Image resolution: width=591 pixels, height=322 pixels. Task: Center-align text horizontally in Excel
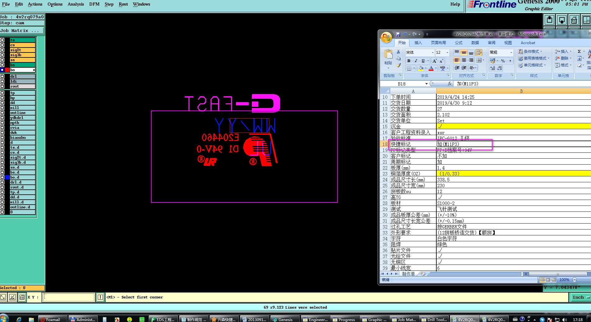464,60
